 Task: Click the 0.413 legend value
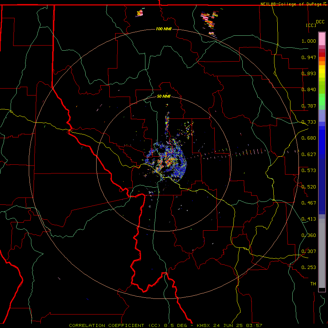pyautogui.click(x=309, y=219)
